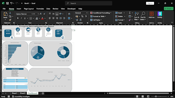175x98 pixels.
Task: Click the Copy icon in Clipboard group
Action: click(x=10, y=16)
